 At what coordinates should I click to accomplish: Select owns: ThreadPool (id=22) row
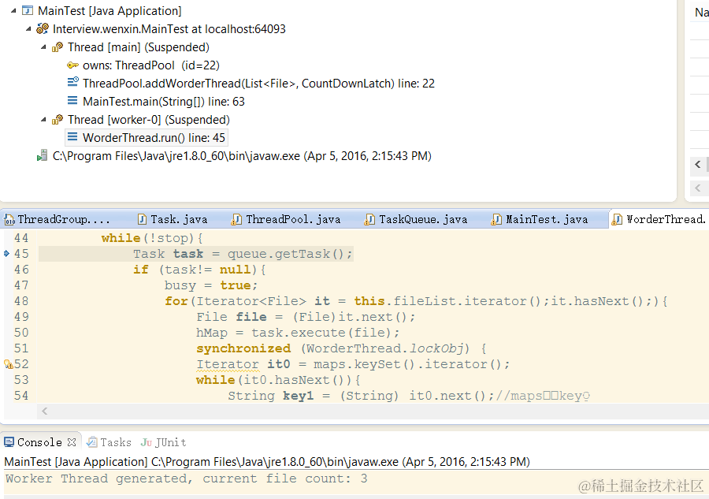(x=151, y=65)
